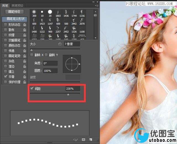Viewport: 177px width, 144px height.
Task: Click the lock icon next to 纹理
Action: (25, 35)
